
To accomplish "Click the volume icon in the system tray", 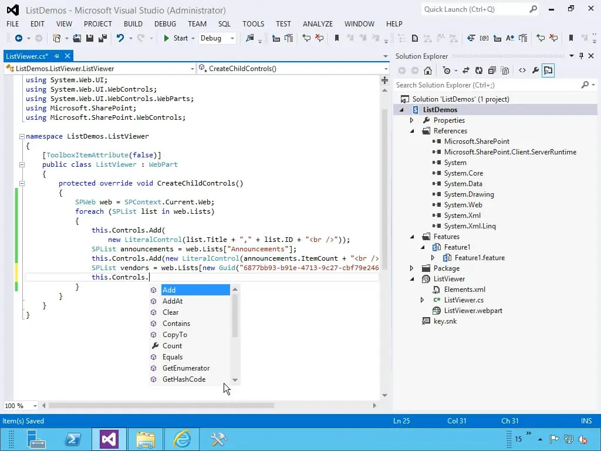I will pos(583,439).
